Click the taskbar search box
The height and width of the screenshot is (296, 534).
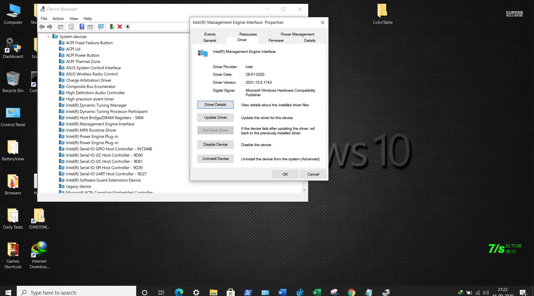(x=76, y=292)
